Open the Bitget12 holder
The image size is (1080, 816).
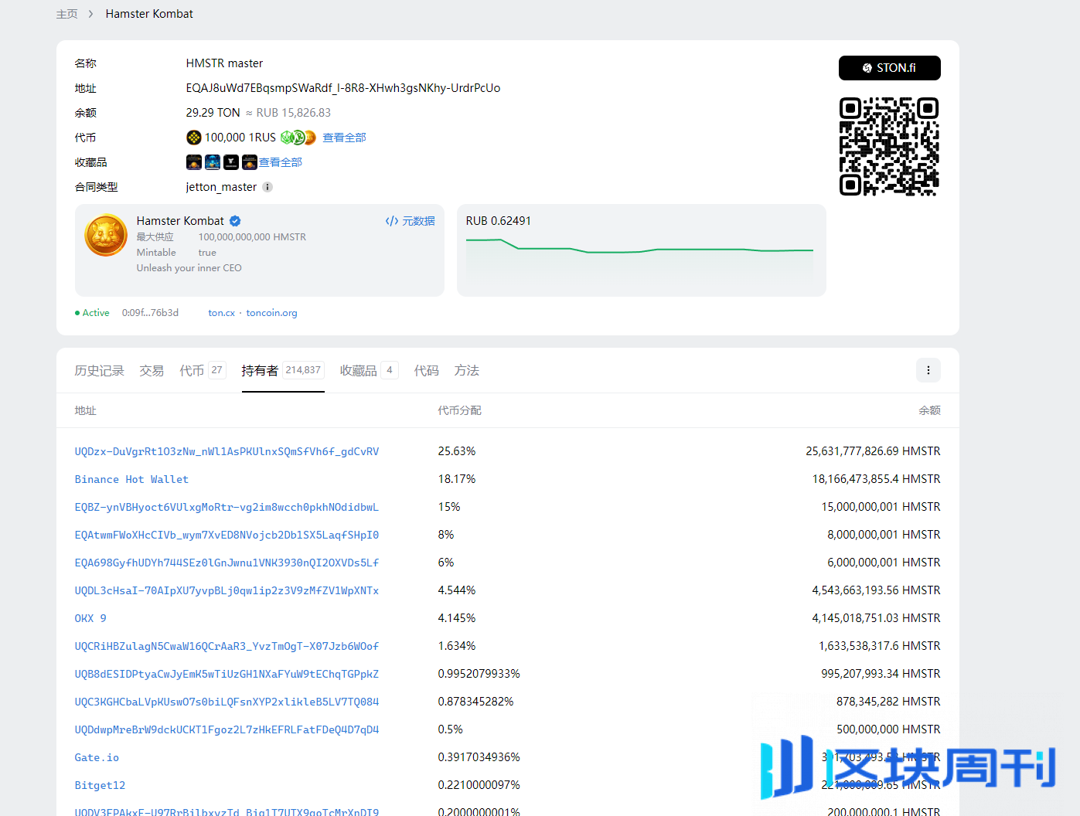pyautogui.click(x=100, y=785)
